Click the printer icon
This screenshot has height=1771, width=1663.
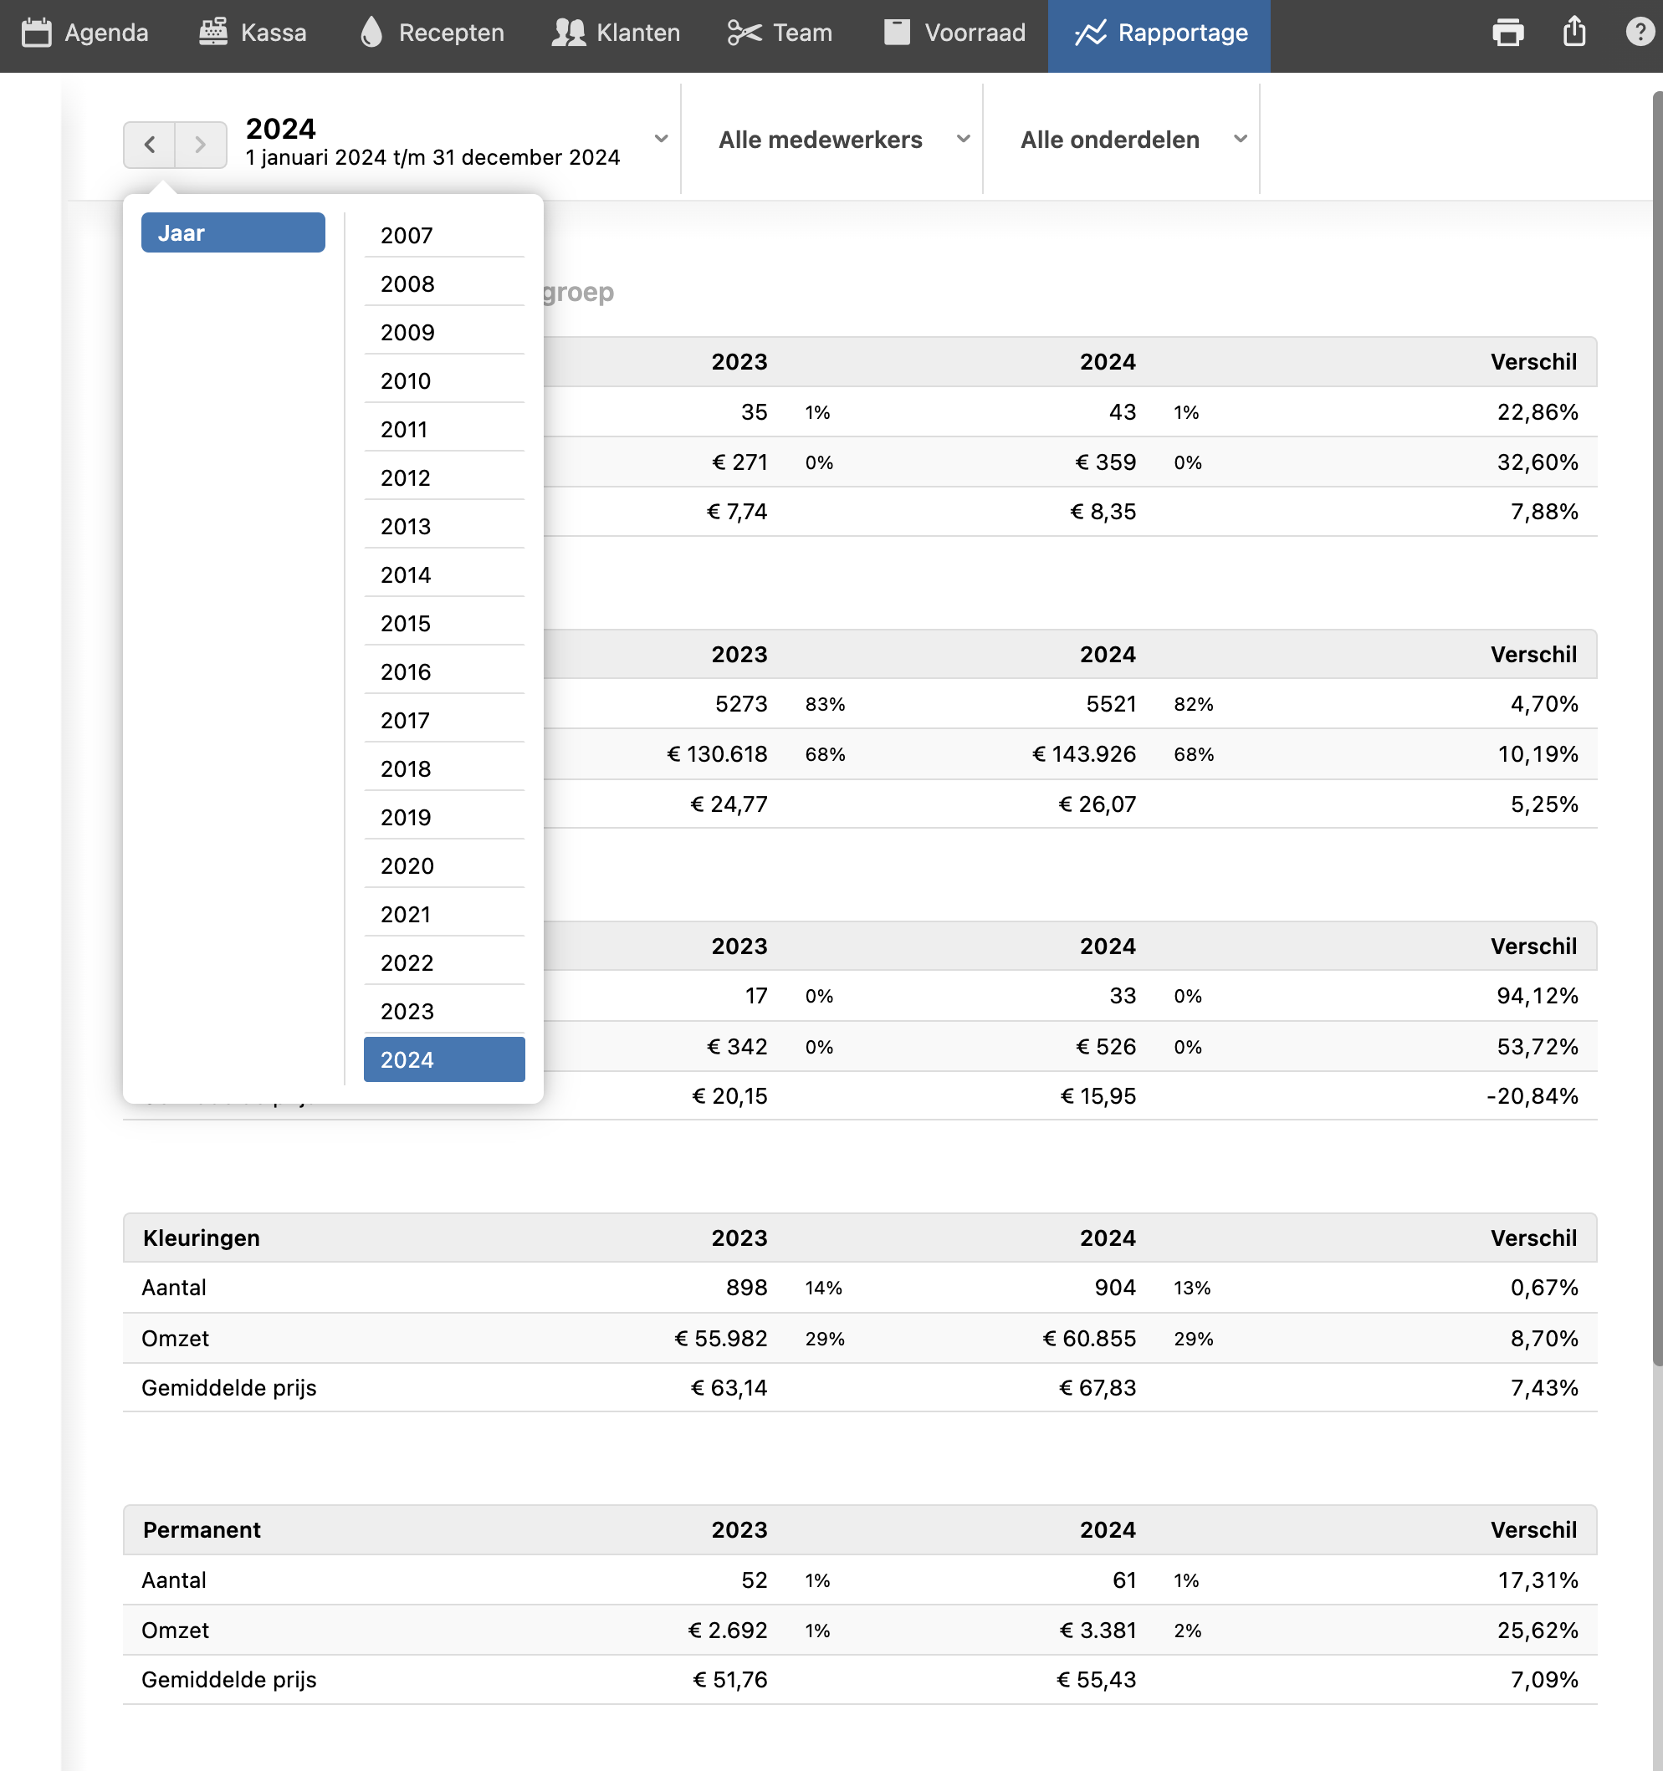1507,33
